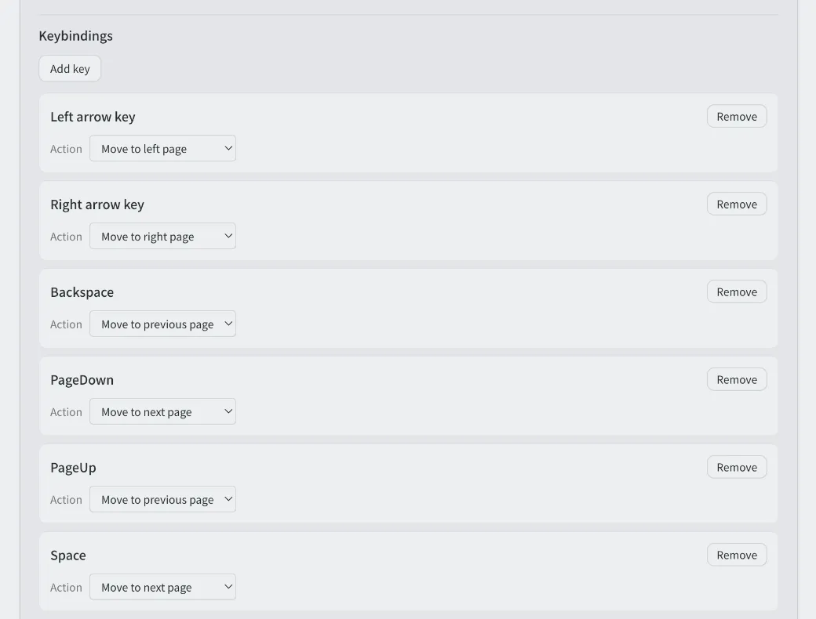The height and width of the screenshot is (619, 816).
Task: Click the "Right arrow key" title
Action: (97, 205)
